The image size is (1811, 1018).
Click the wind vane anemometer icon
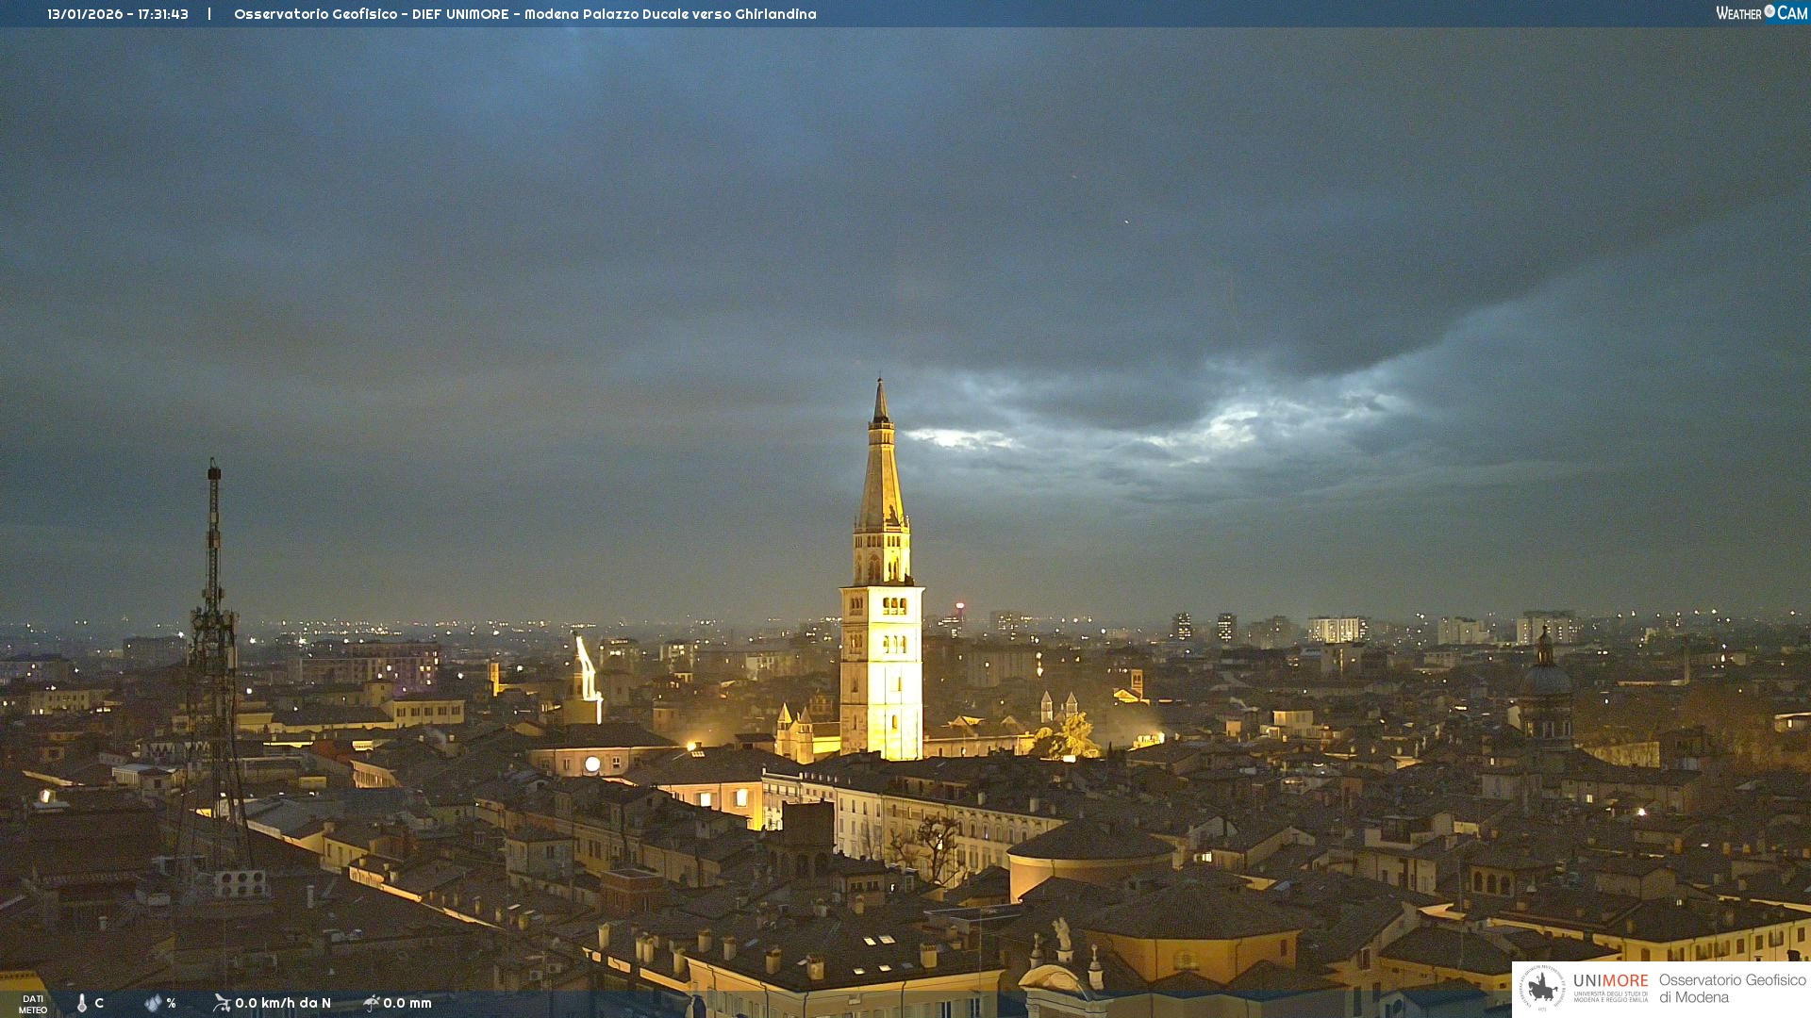[222, 1003]
